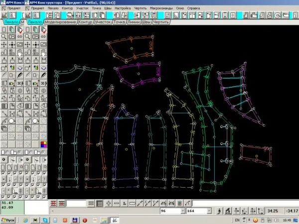The image size is (299, 224).
Task: Click the Пуск Start button
Action: coord(8,220)
